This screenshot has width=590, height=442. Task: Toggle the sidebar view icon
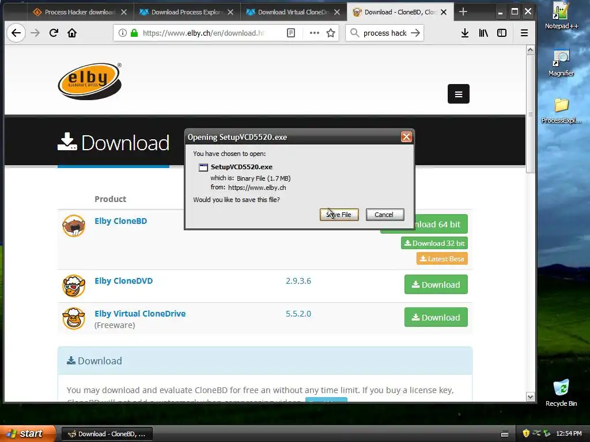click(x=502, y=33)
